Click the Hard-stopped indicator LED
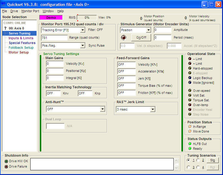 [x=190, y=68]
